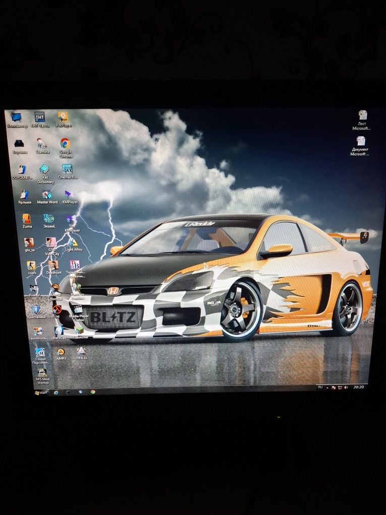
Task: Open the Компьютер desktop icon
Action: (x=17, y=120)
